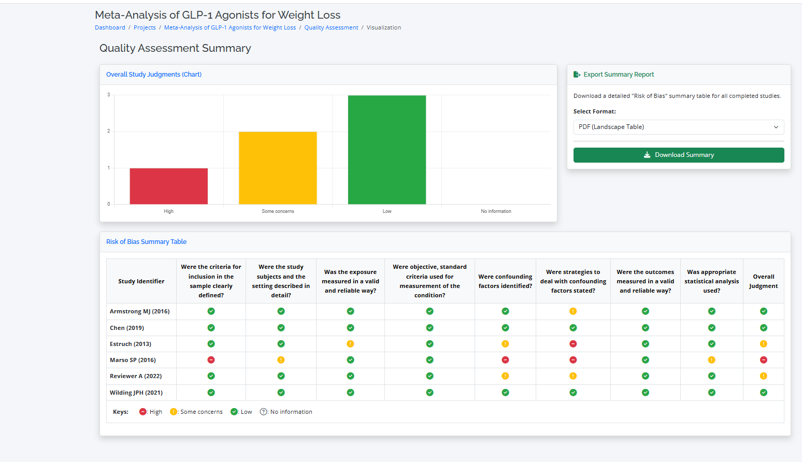Click Marso SP inclusion criteria red icon
802x462 pixels.
coord(211,360)
